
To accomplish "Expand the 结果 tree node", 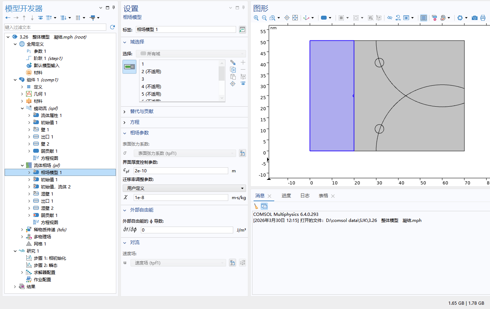I will (15, 287).
